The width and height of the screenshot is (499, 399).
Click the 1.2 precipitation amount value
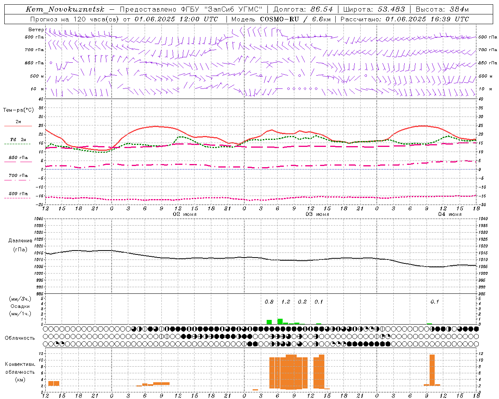286,302
